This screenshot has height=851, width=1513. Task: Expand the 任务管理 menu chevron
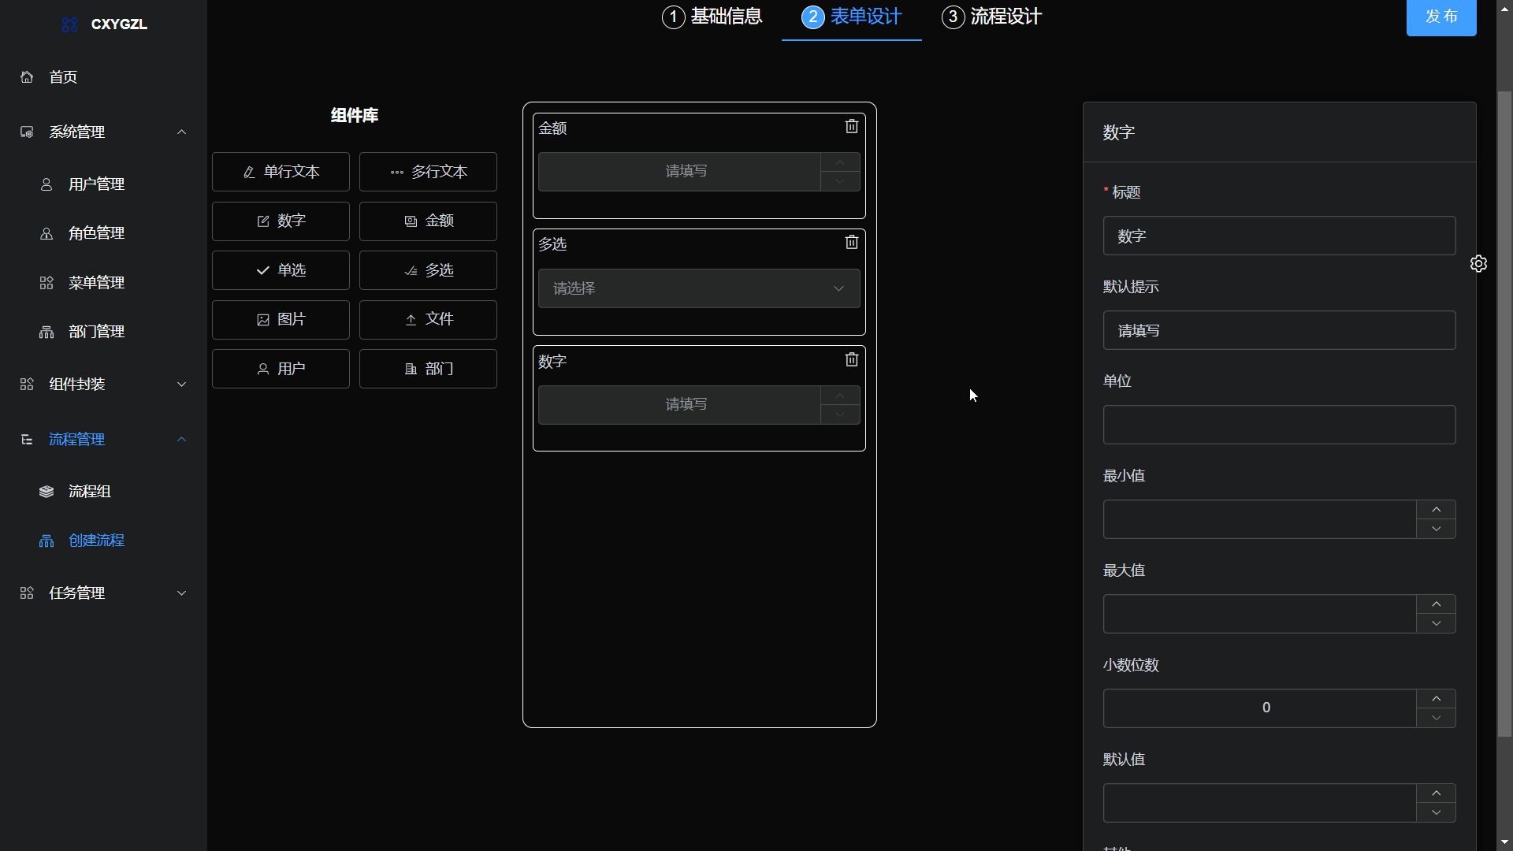pyautogui.click(x=181, y=593)
